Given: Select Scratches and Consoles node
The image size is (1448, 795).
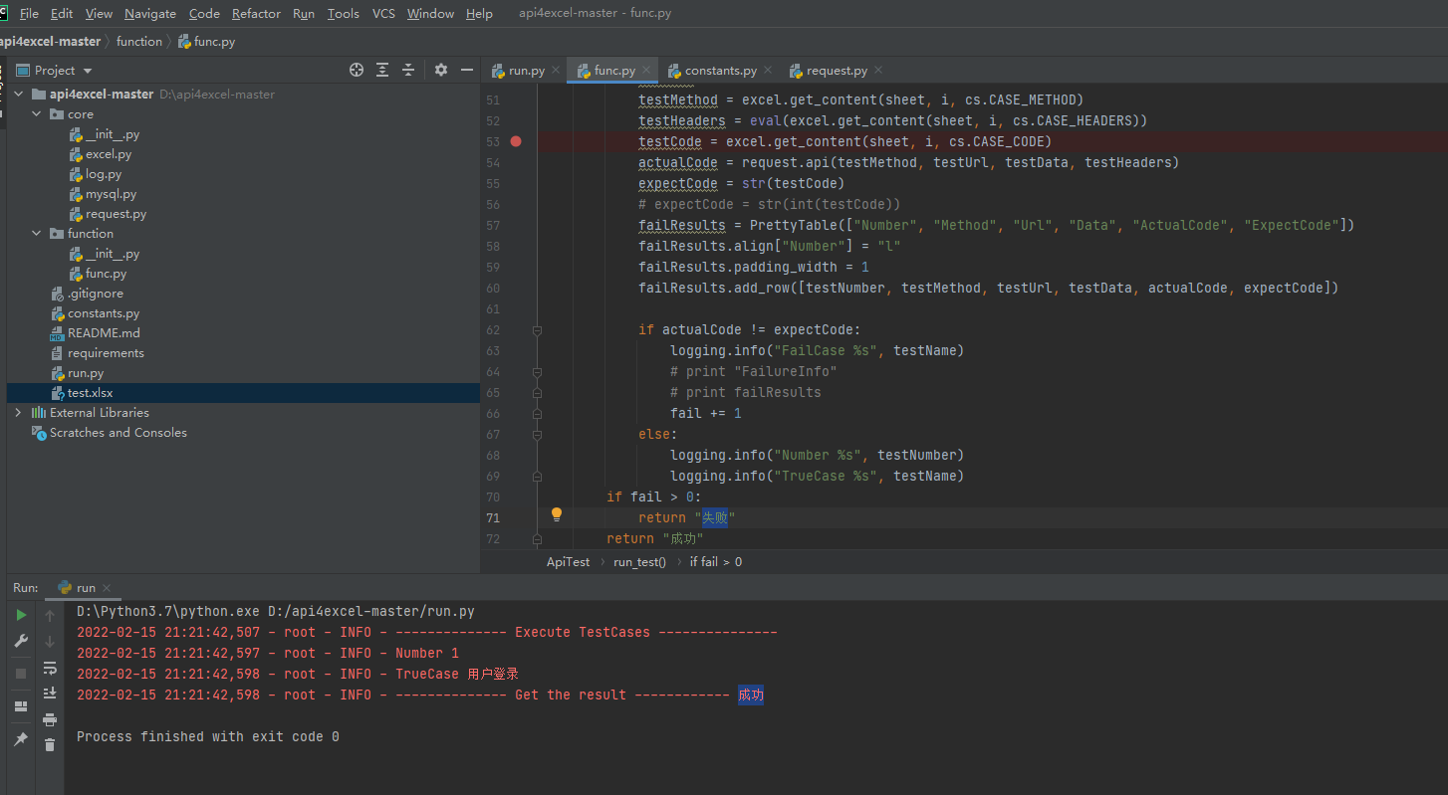Looking at the screenshot, I should click(118, 433).
